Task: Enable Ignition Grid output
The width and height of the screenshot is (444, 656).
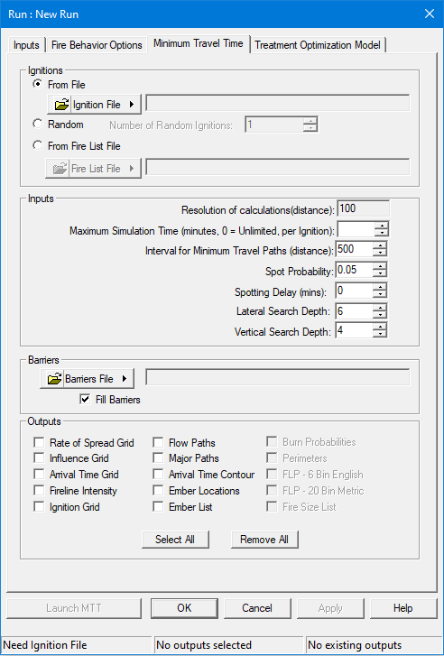Action: (39, 506)
